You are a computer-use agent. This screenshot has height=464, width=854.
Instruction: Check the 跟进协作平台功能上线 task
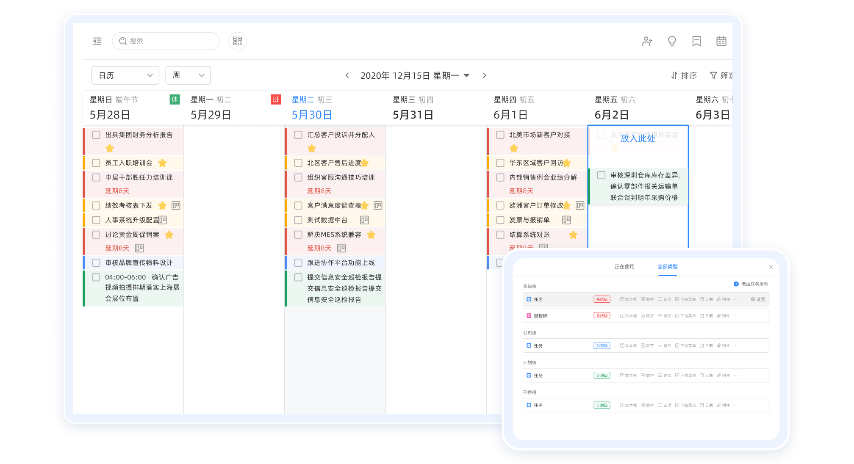point(298,263)
